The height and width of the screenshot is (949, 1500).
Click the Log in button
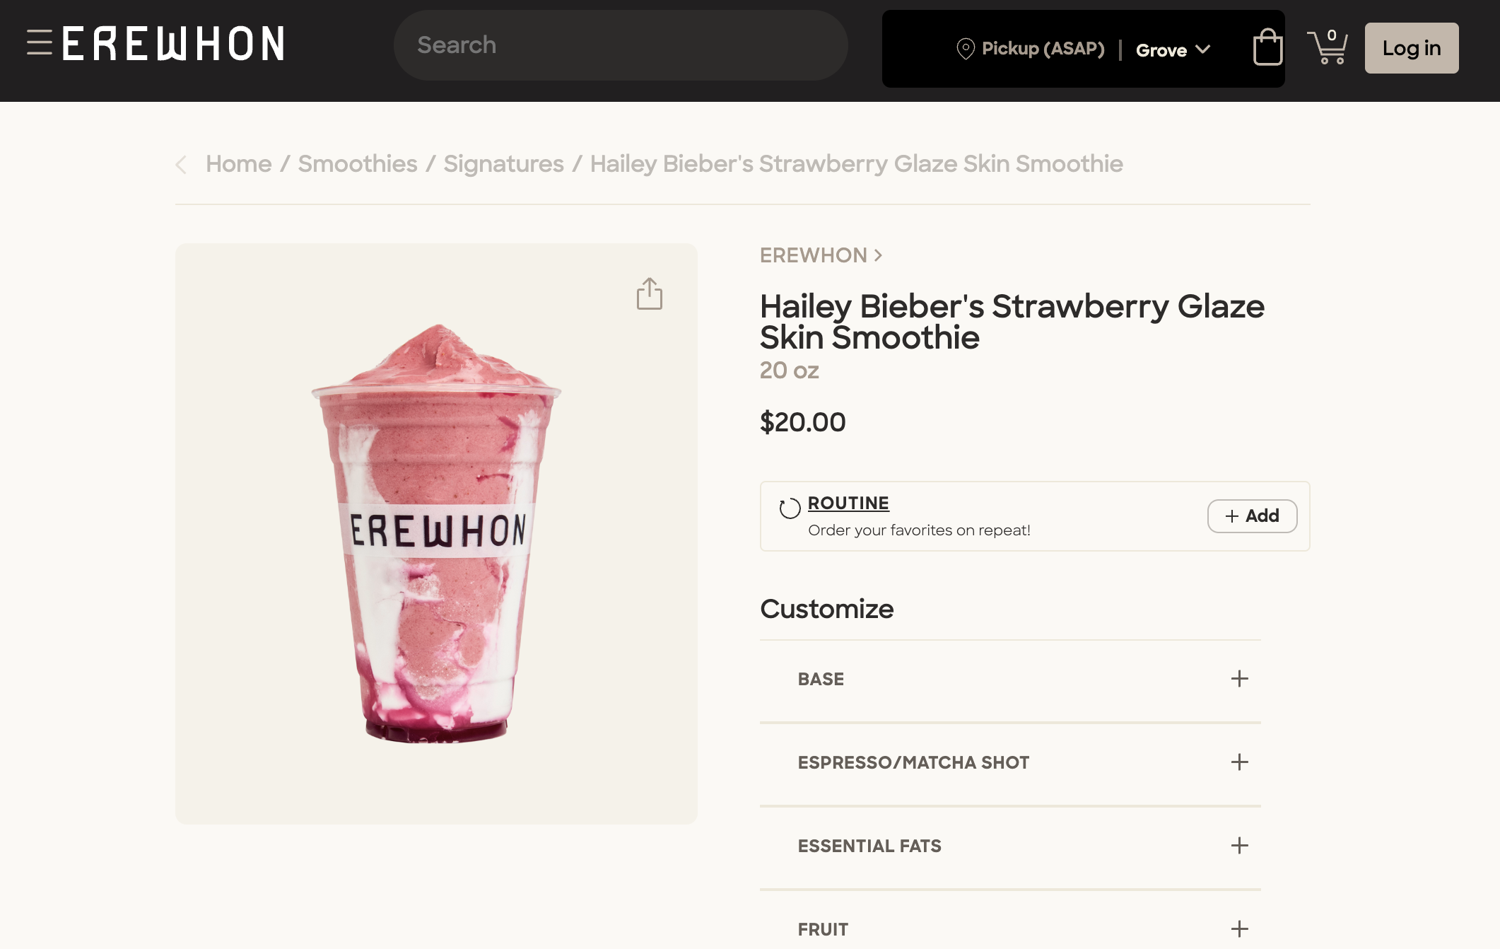1411,48
